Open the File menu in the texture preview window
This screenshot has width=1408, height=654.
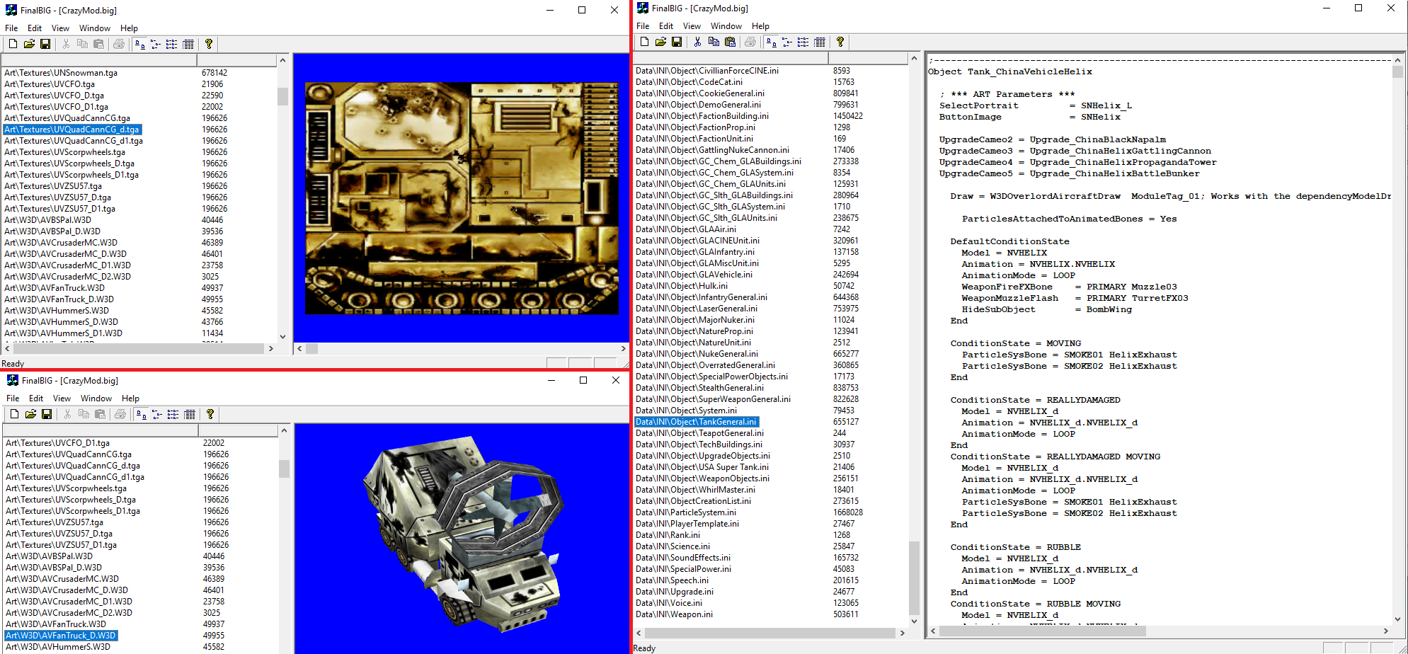coord(11,28)
